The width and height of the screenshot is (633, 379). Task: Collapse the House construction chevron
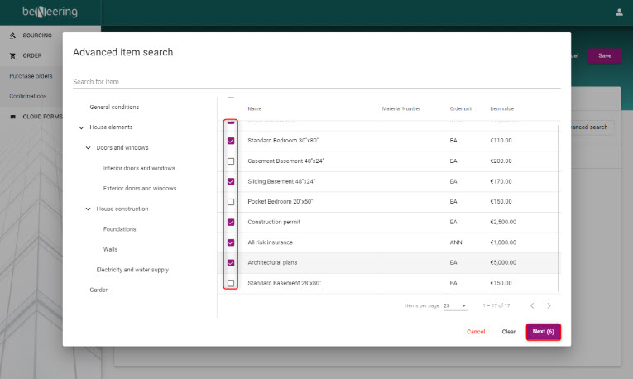pyautogui.click(x=89, y=209)
